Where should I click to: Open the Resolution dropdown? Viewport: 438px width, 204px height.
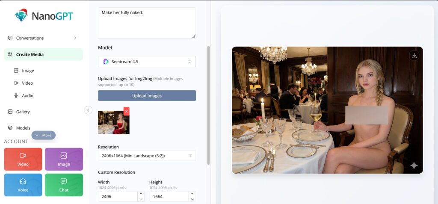click(147, 156)
